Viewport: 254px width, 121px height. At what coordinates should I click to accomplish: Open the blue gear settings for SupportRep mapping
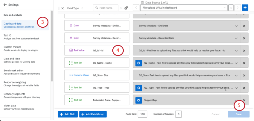[138, 100]
